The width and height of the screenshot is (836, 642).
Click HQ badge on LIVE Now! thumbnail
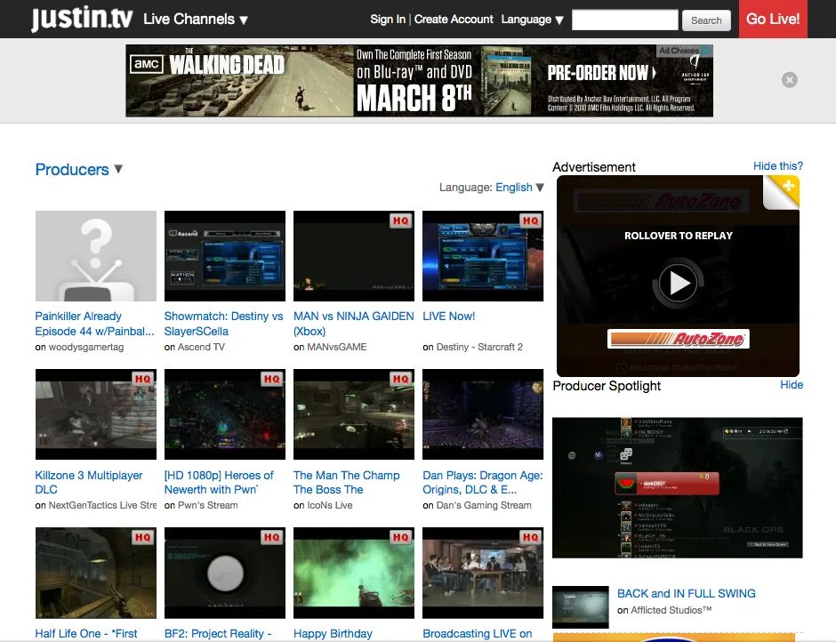pyautogui.click(x=530, y=221)
